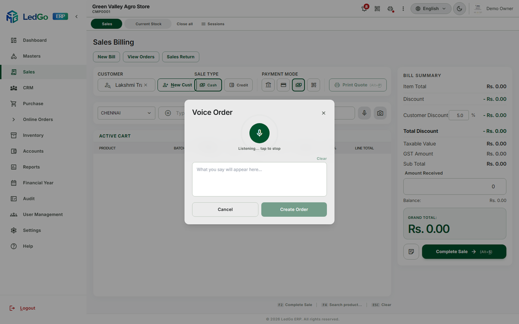Log out of LedGo
Image resolution: width=519 pixels, height=324 pixels.
click(x=23, y=308)
